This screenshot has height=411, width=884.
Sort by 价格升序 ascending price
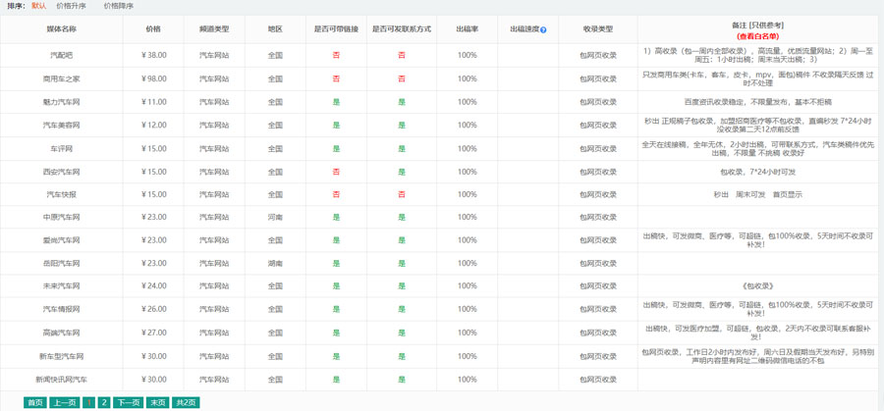point(71,6)
